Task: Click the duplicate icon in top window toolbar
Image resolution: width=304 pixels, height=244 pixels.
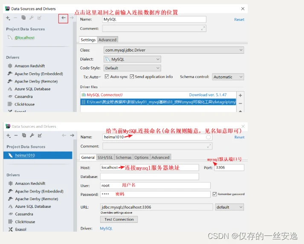Action: [23, 17]
